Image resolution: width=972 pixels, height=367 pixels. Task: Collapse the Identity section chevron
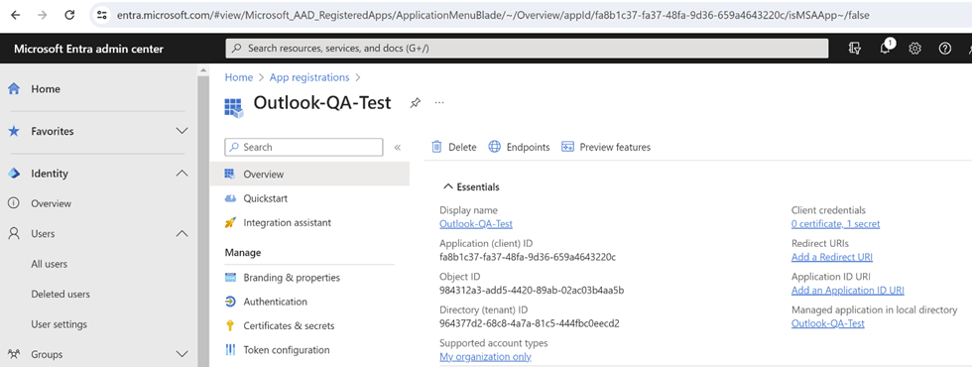182,174
